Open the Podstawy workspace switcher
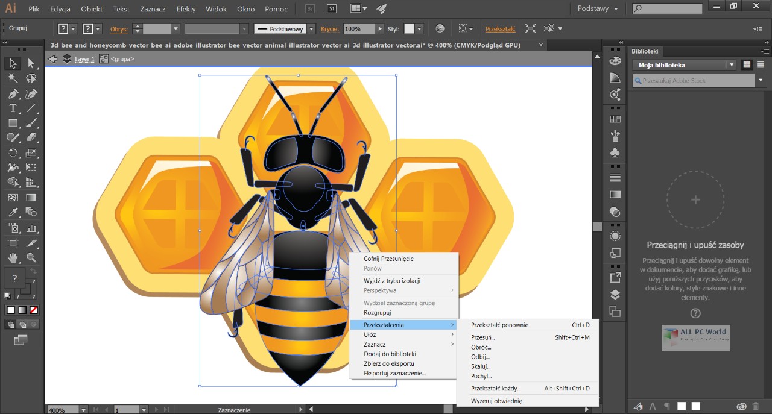 pos(597,9)
